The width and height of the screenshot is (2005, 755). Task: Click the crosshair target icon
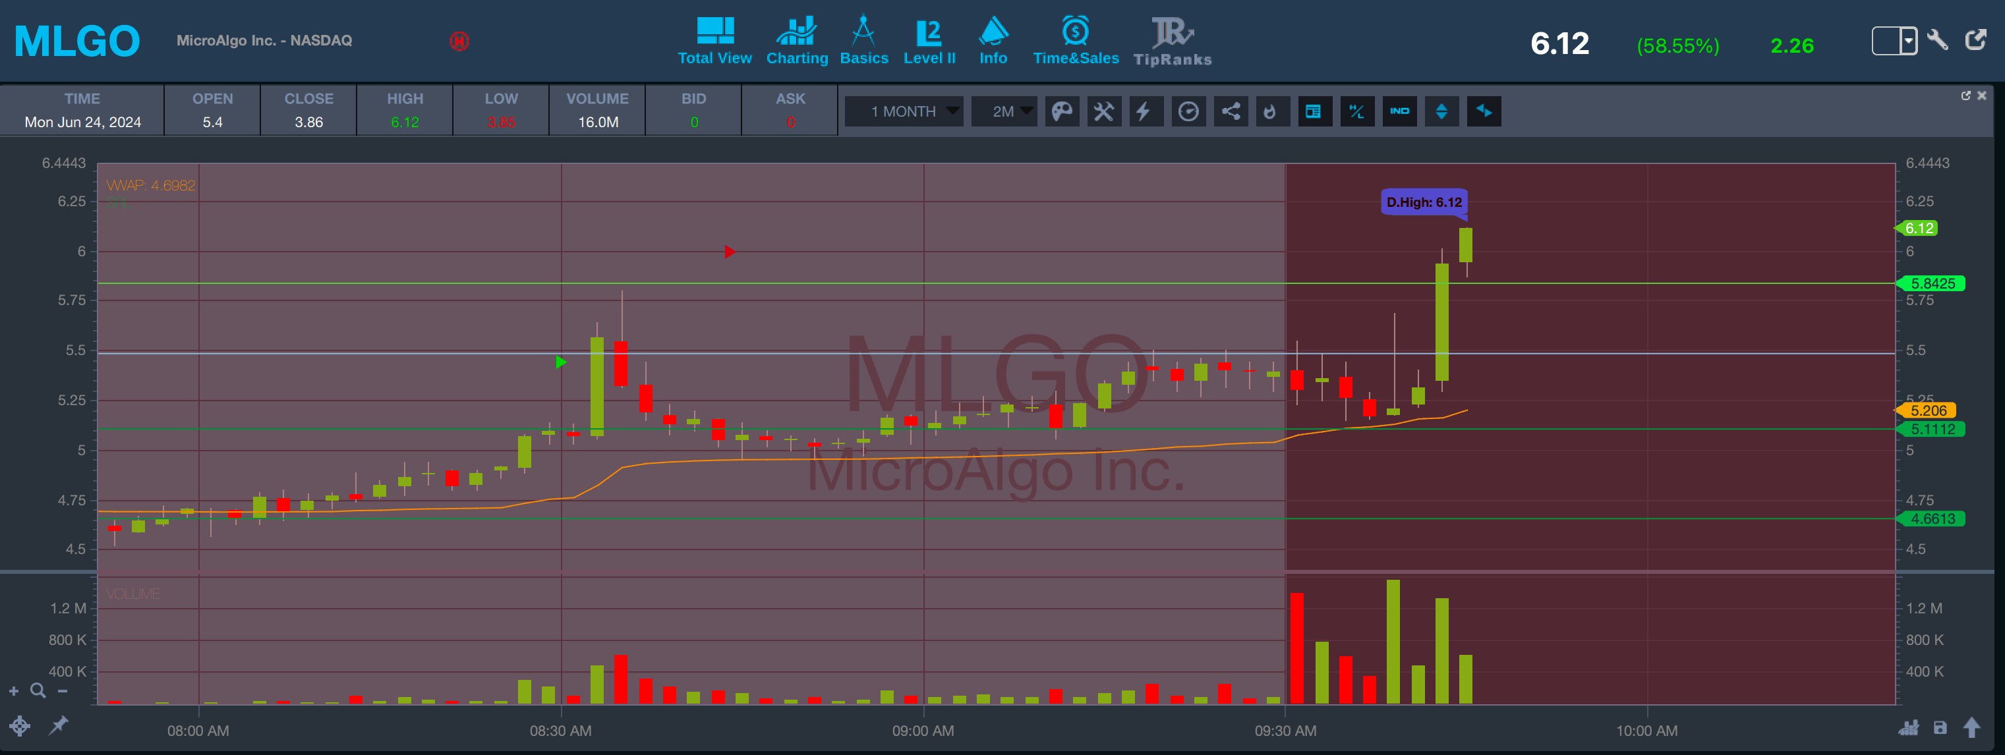coord(20,726)
